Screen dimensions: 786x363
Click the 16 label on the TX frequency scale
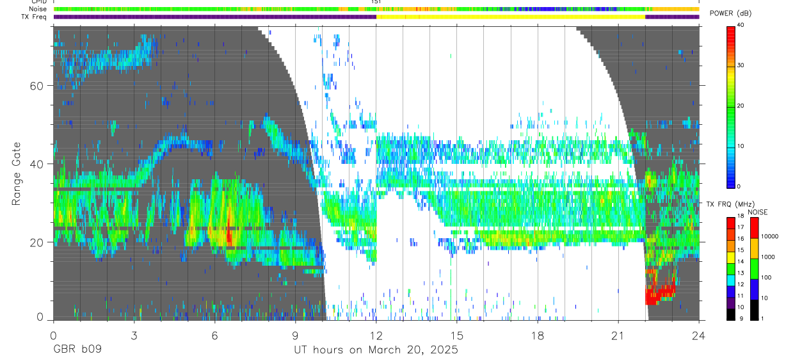point(741,239)
